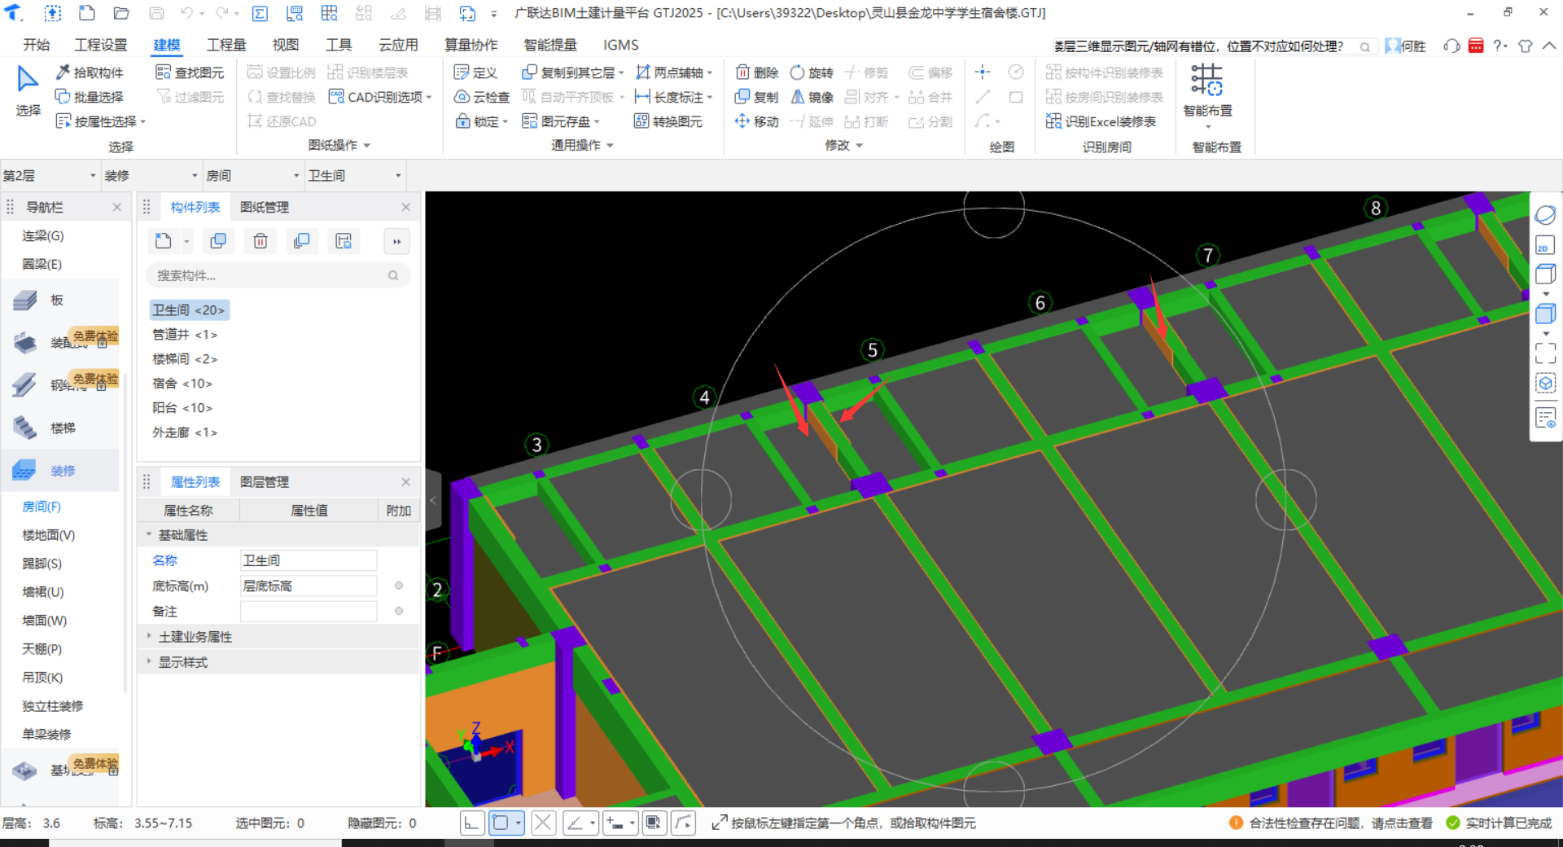Open the 卫生间 component dropdown
Viewport: 1563px width, 847px height.
tap(355, 175)
